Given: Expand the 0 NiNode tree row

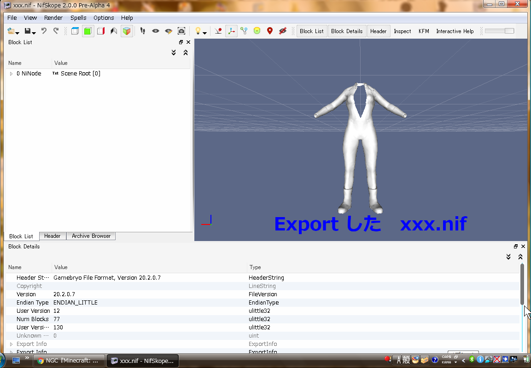Looking at the screenshot, I should [11, 74].
